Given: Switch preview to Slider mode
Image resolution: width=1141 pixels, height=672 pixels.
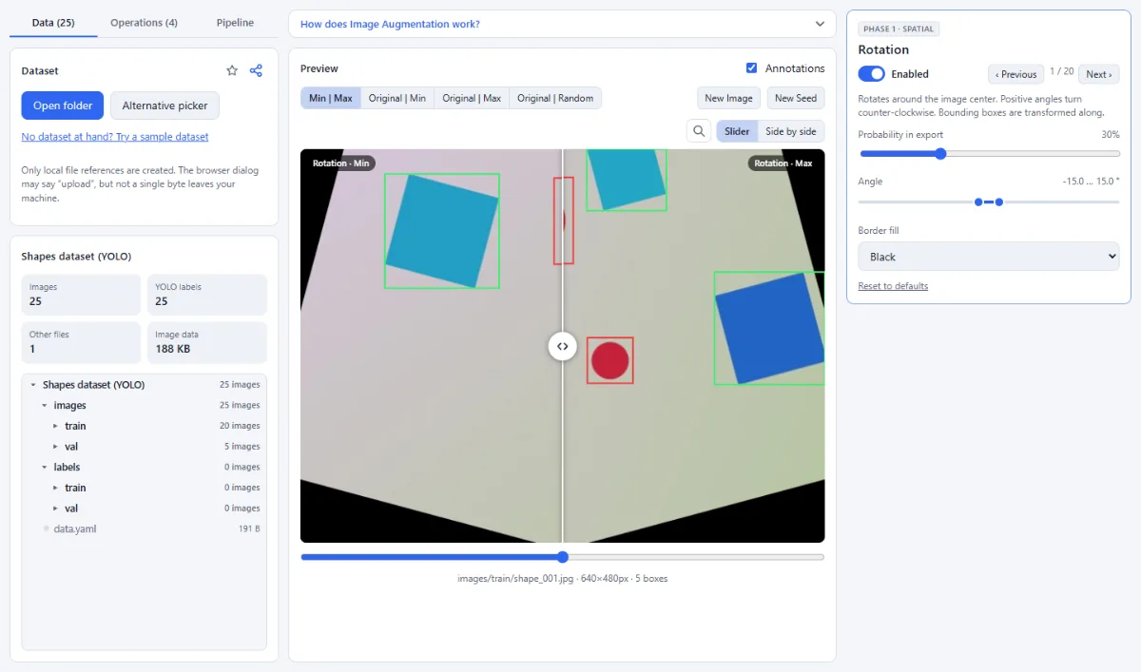Looking at the screenshot, I should pos(737,131).
